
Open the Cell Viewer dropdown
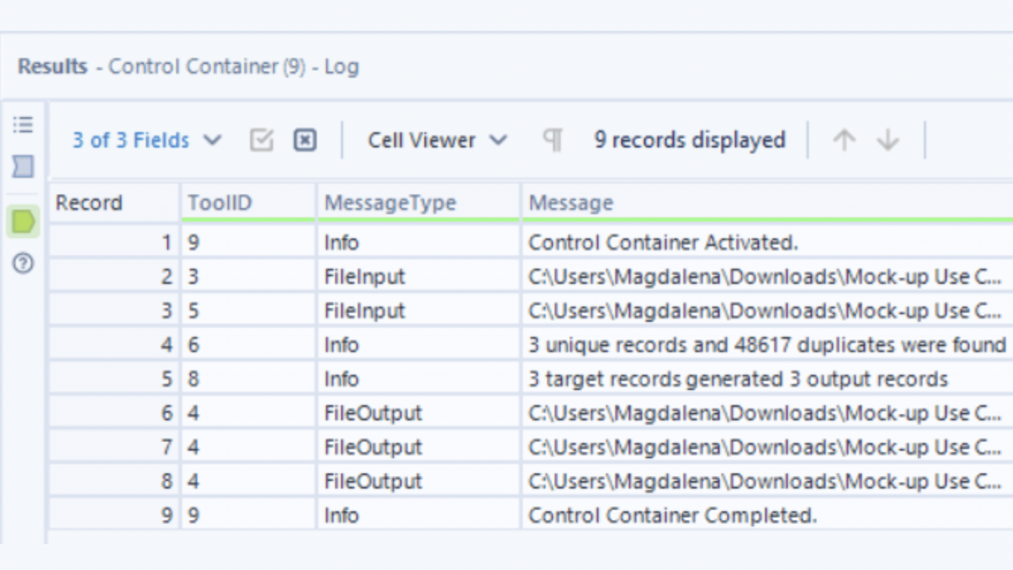click(x=422, y=140)
